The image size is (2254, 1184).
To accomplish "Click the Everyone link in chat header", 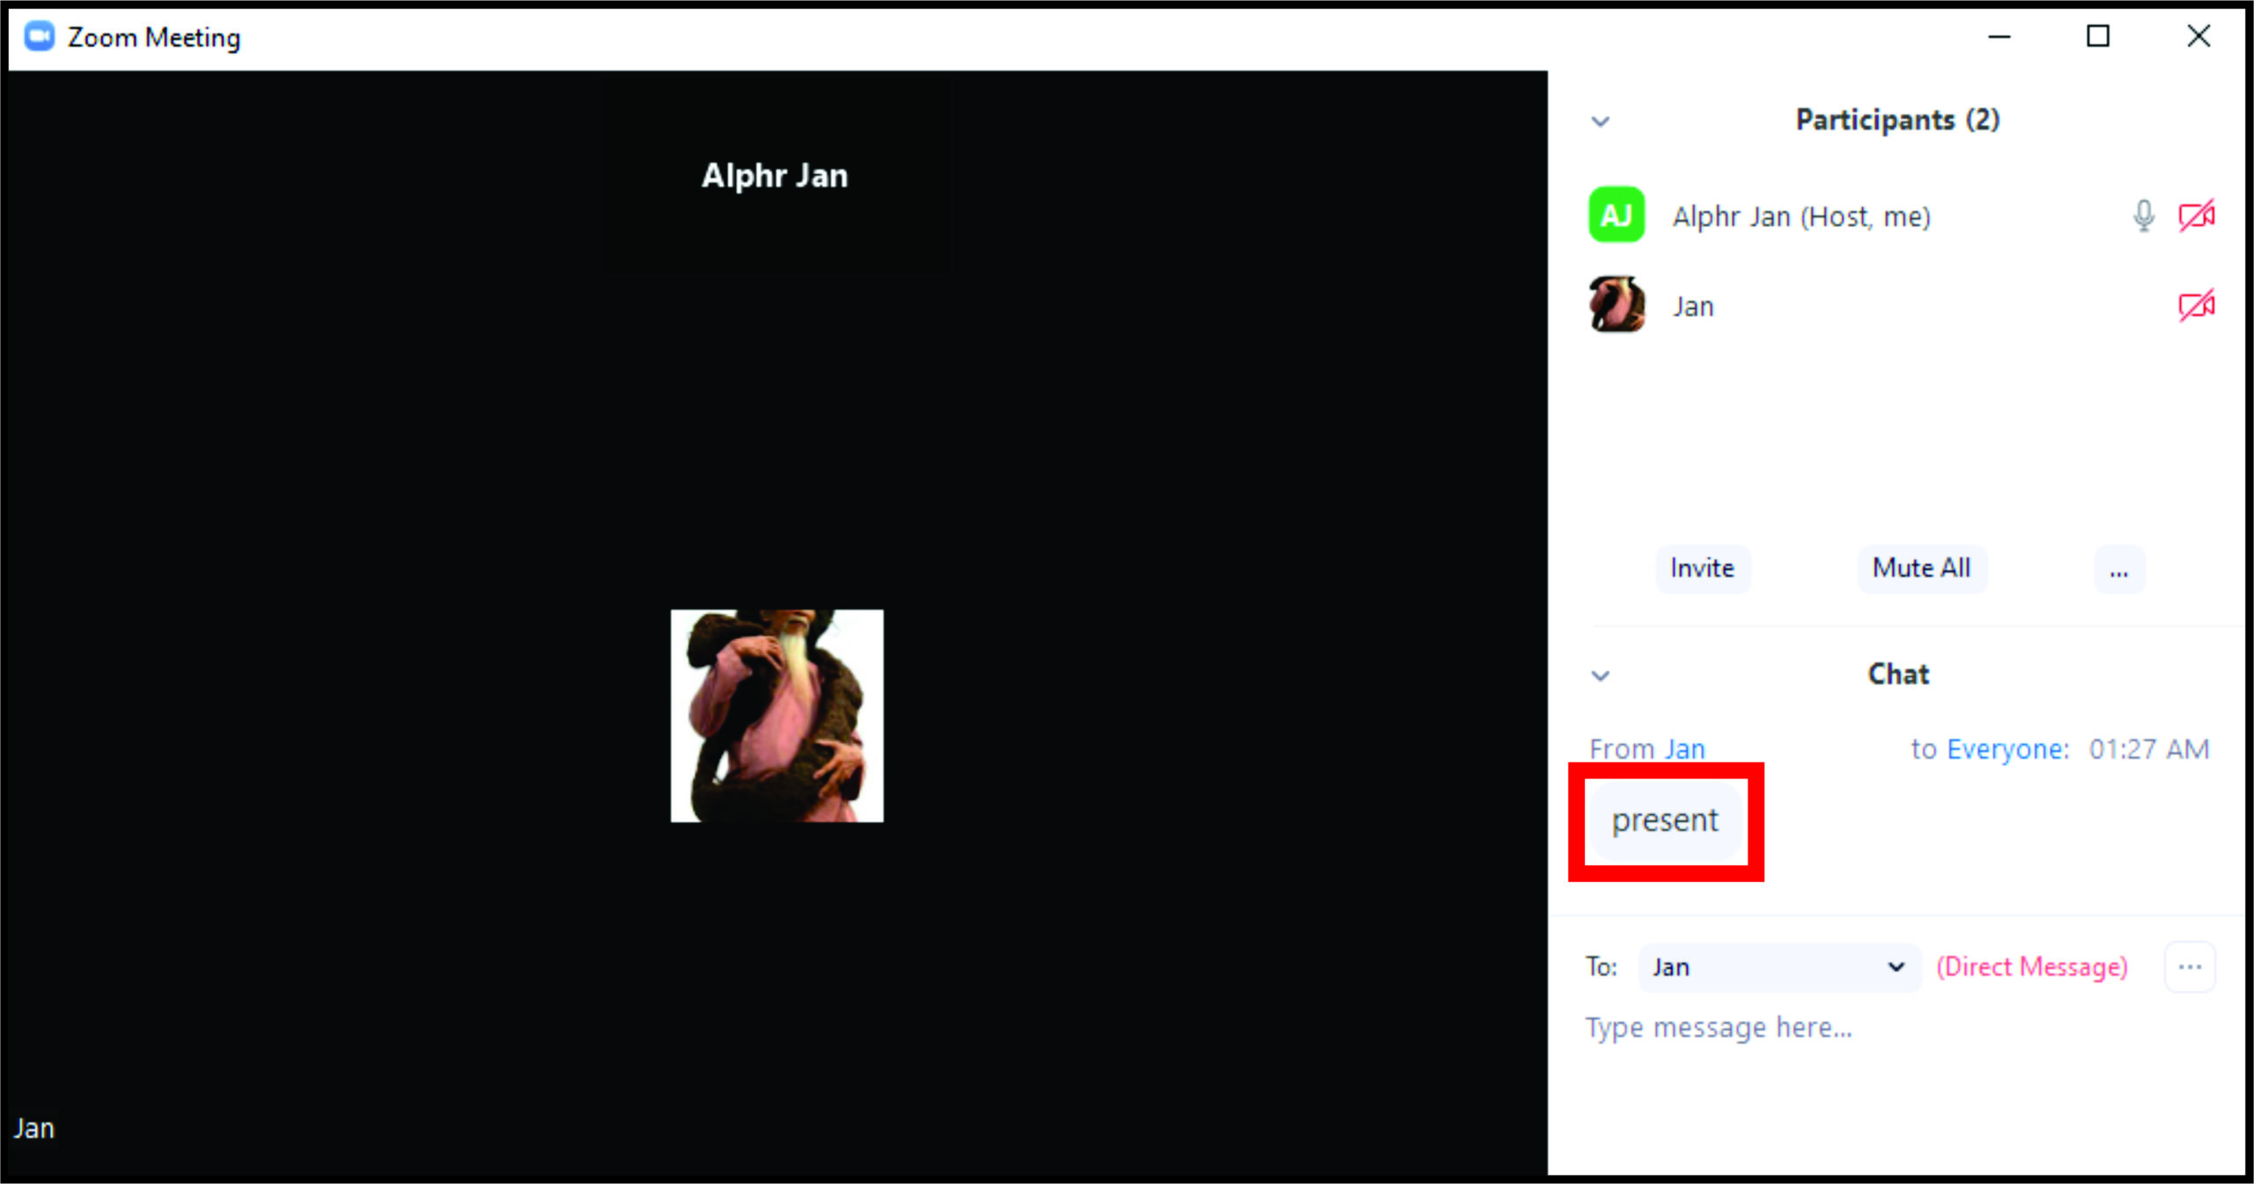I will pos(2006,749).
